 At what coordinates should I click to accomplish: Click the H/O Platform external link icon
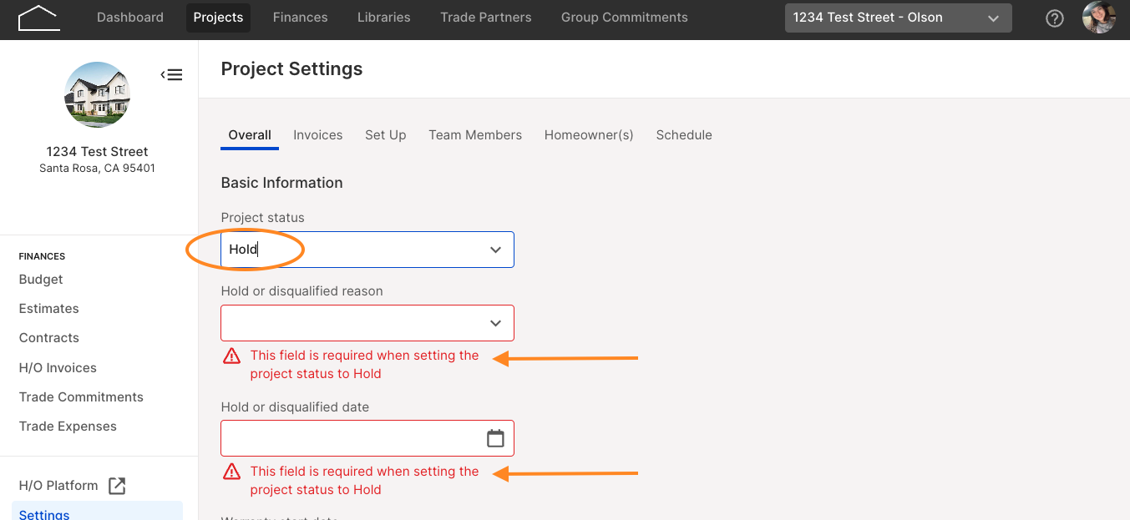pos(117,486)
